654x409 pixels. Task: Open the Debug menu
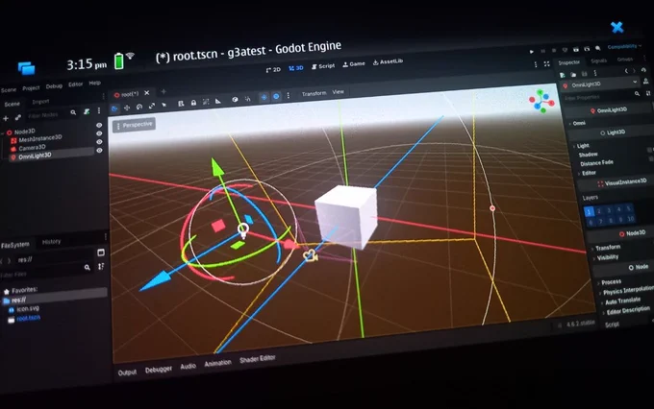click(54, 86)
